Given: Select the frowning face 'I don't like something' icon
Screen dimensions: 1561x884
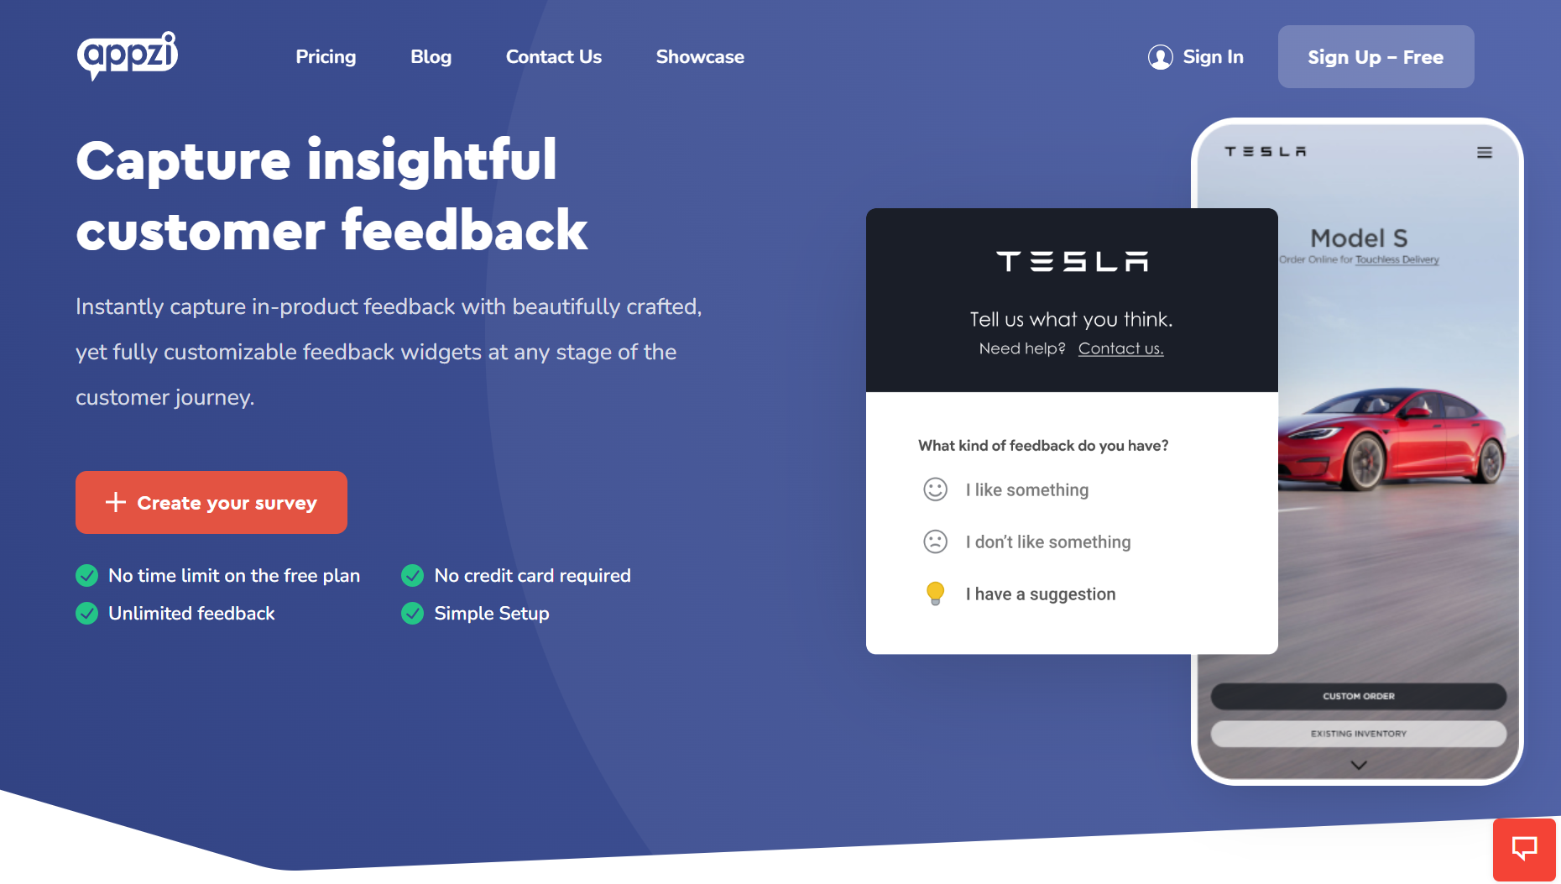Looking at the screenshot, I should click(x=934, y=541).
